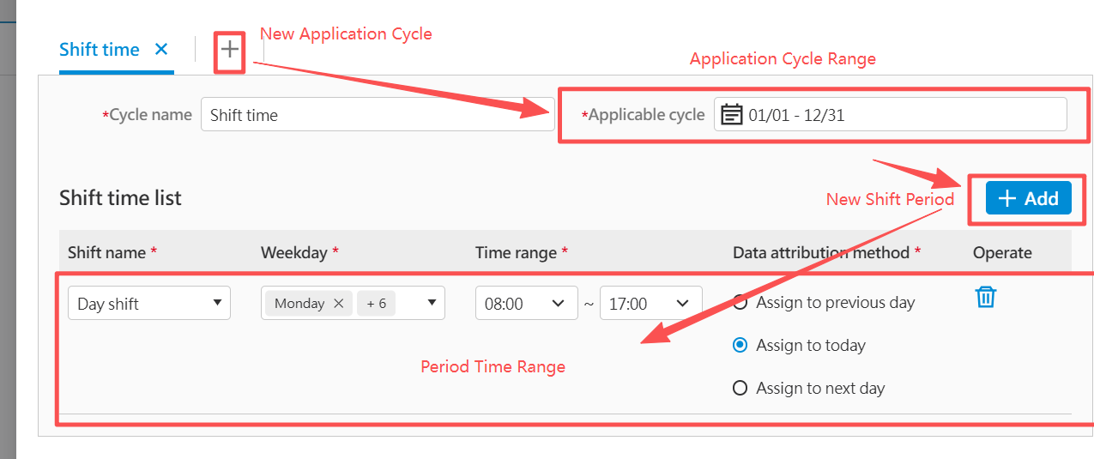Remove Monday tag from Weekday field

[x=338, y=303]
